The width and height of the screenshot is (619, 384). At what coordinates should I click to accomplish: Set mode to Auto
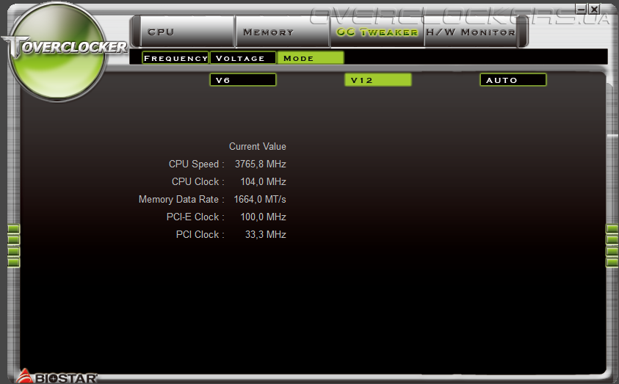(x=513, y=80)
